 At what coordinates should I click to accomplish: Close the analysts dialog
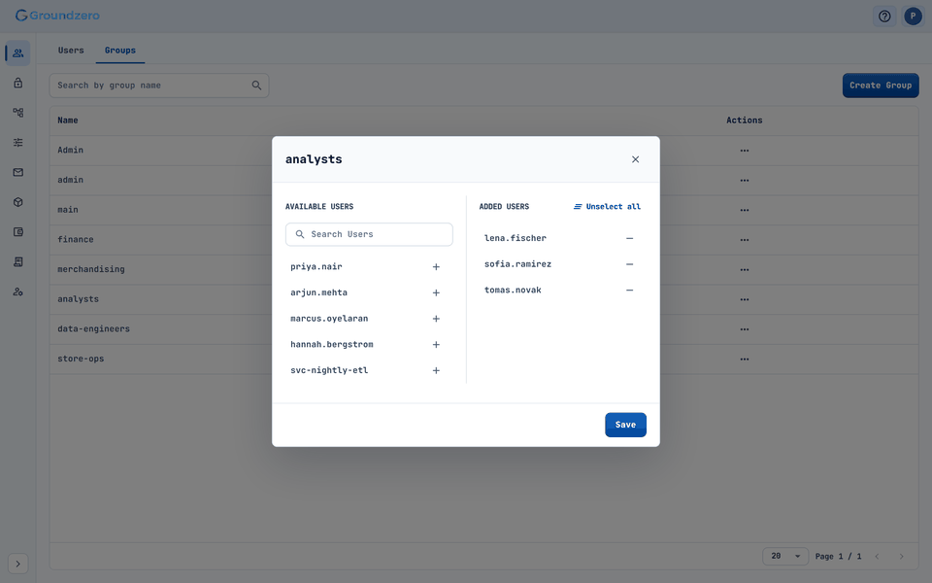[635, 158]
